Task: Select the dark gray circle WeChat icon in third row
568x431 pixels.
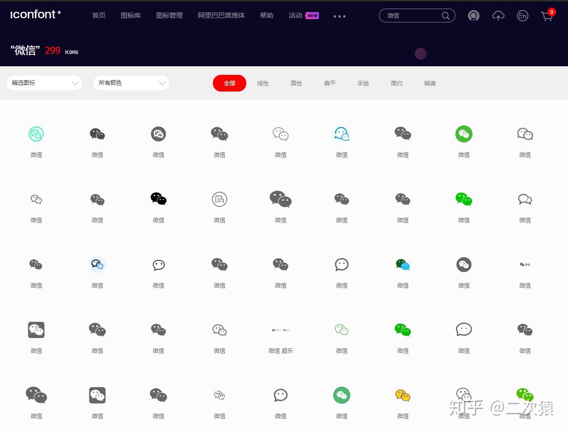Action: 463,265
